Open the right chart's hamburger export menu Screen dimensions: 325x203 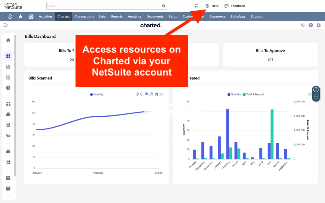(310, 94)
